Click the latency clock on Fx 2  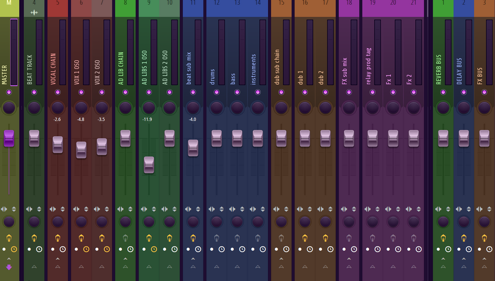pyautogui.click(x=419, y=249)
